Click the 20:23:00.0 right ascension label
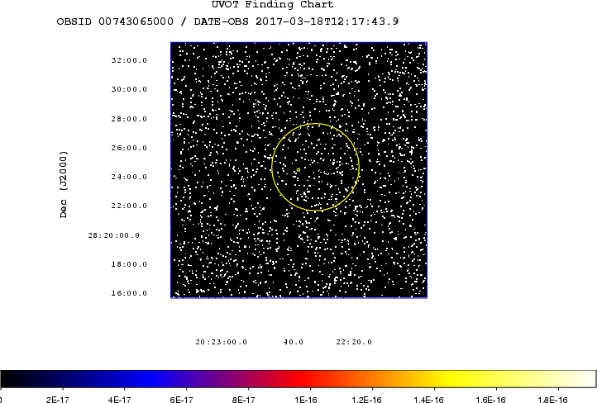 [222, 342]
